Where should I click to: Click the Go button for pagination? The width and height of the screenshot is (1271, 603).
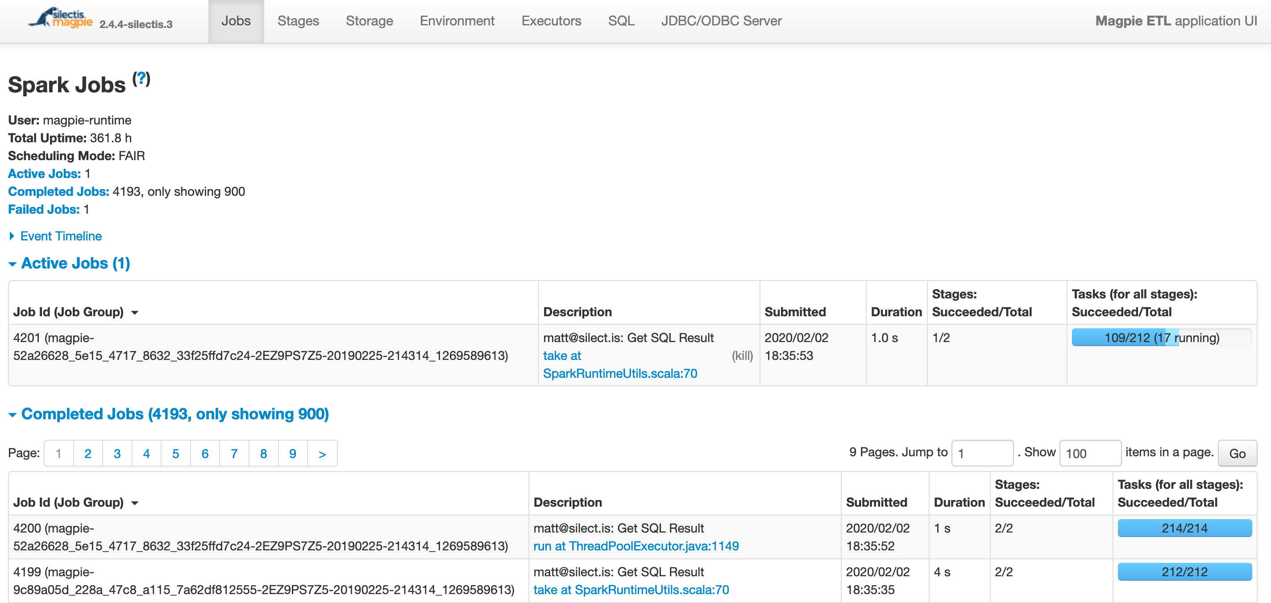[1237, 454]
